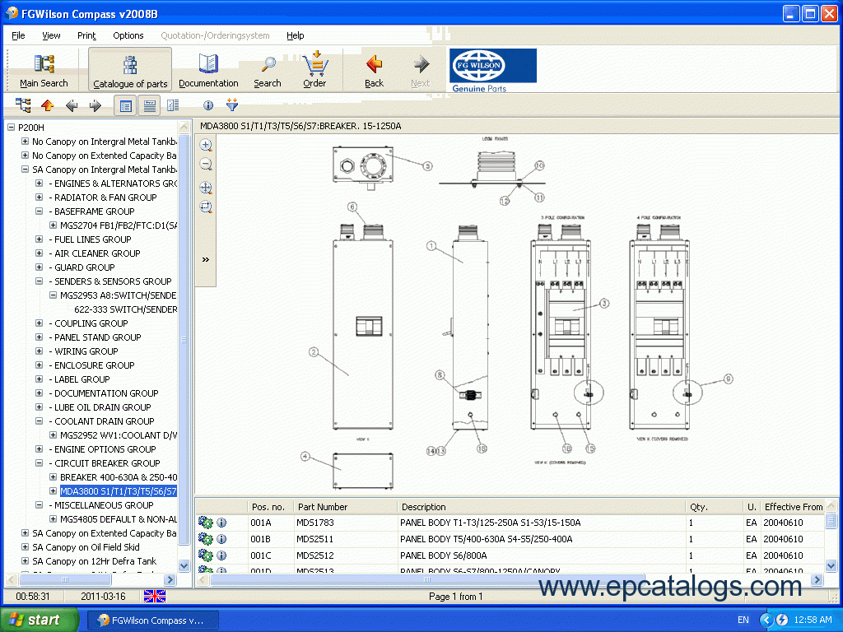This screenshot has height=632, width=843.
Task: Toggle the first list layout view button
Action: [x=125, y=105]
